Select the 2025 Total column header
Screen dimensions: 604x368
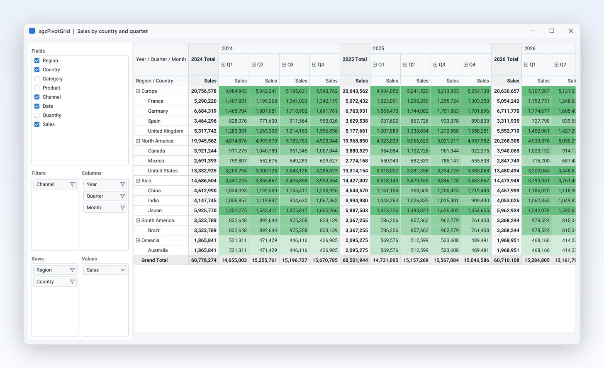(x=355, y=59)
